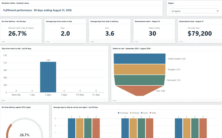Click the $79,200 KPI value
The height and width of the screenshot is (138, 222).
200,33
